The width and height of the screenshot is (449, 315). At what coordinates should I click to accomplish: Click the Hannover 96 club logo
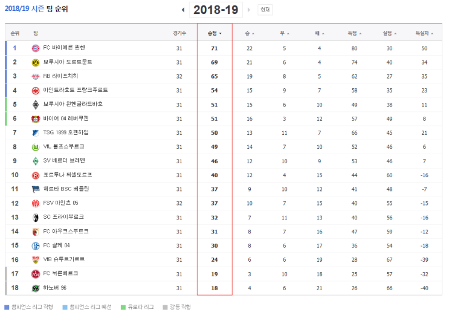coord(36,288)
